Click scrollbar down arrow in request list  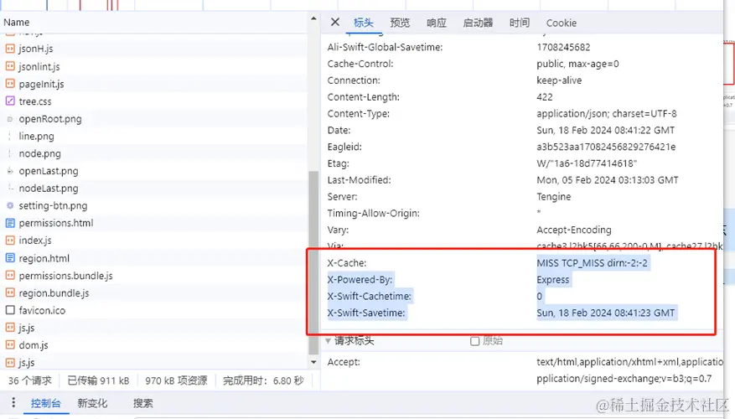(313, 362)
